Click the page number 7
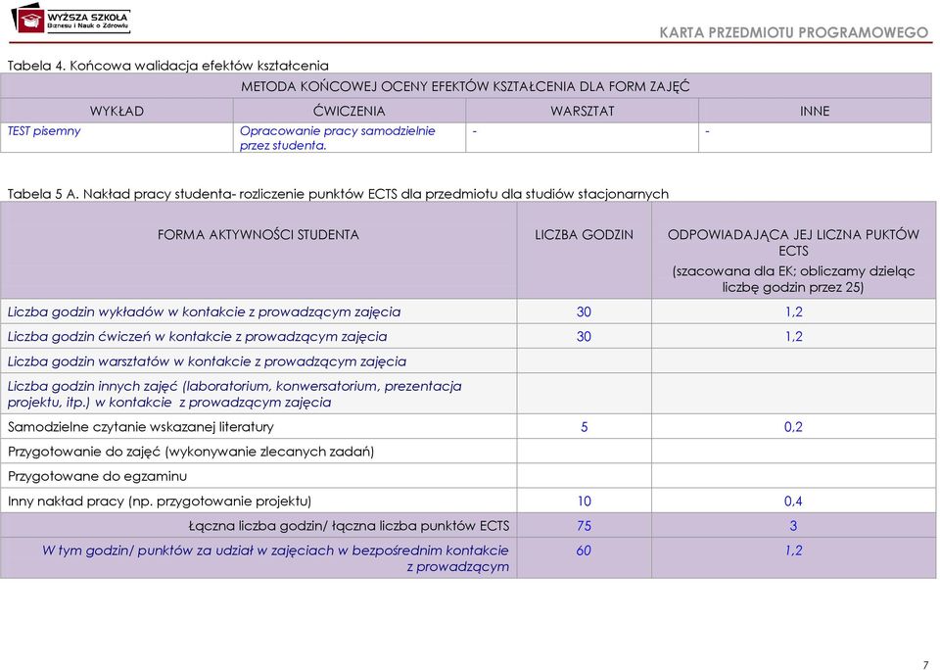 (x=925, y=664)
